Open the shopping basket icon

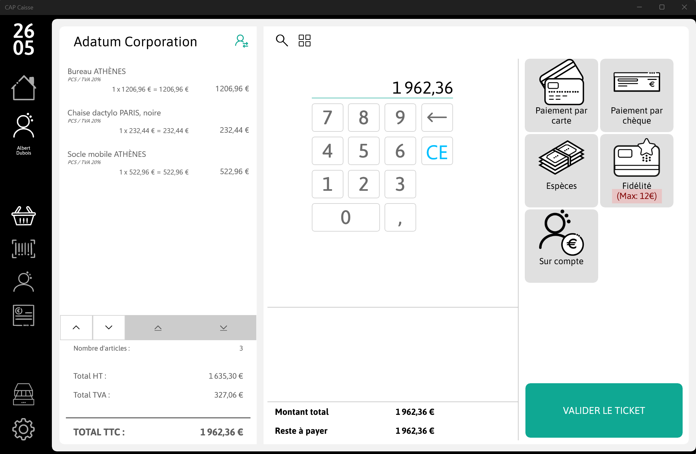click(23, 216)
